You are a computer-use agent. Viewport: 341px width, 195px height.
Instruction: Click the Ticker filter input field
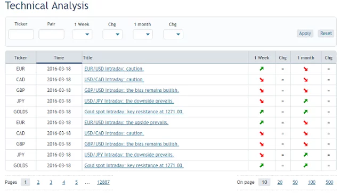21,35
